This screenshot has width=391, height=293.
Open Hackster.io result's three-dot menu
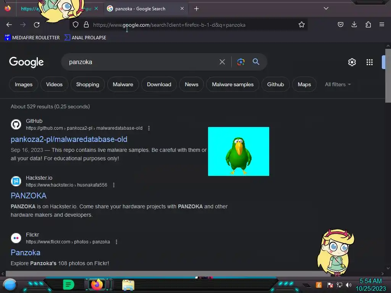(114, 185)
